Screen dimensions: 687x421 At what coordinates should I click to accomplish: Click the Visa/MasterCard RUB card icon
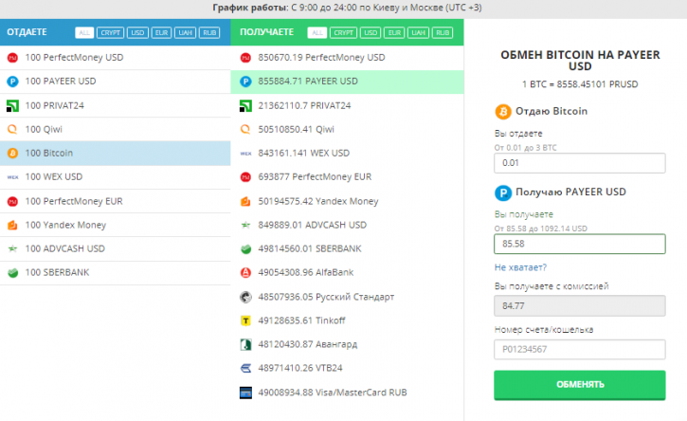(245, 393)
